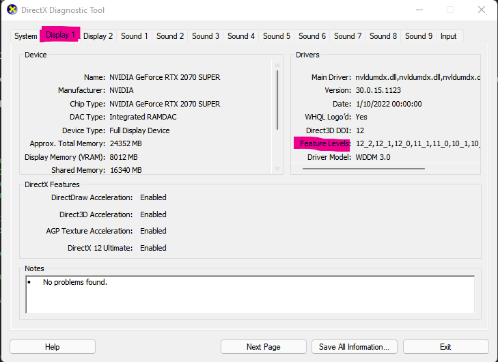The image size is (498, 362).
Task: Switch to the Input tab
Action: 448,36
